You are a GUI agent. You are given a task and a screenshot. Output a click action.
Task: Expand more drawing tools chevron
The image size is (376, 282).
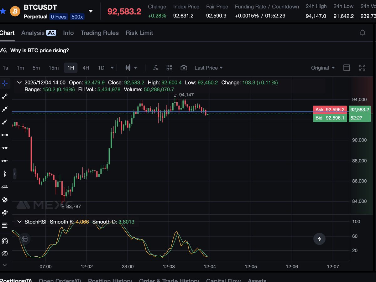[x=4, y=265]
